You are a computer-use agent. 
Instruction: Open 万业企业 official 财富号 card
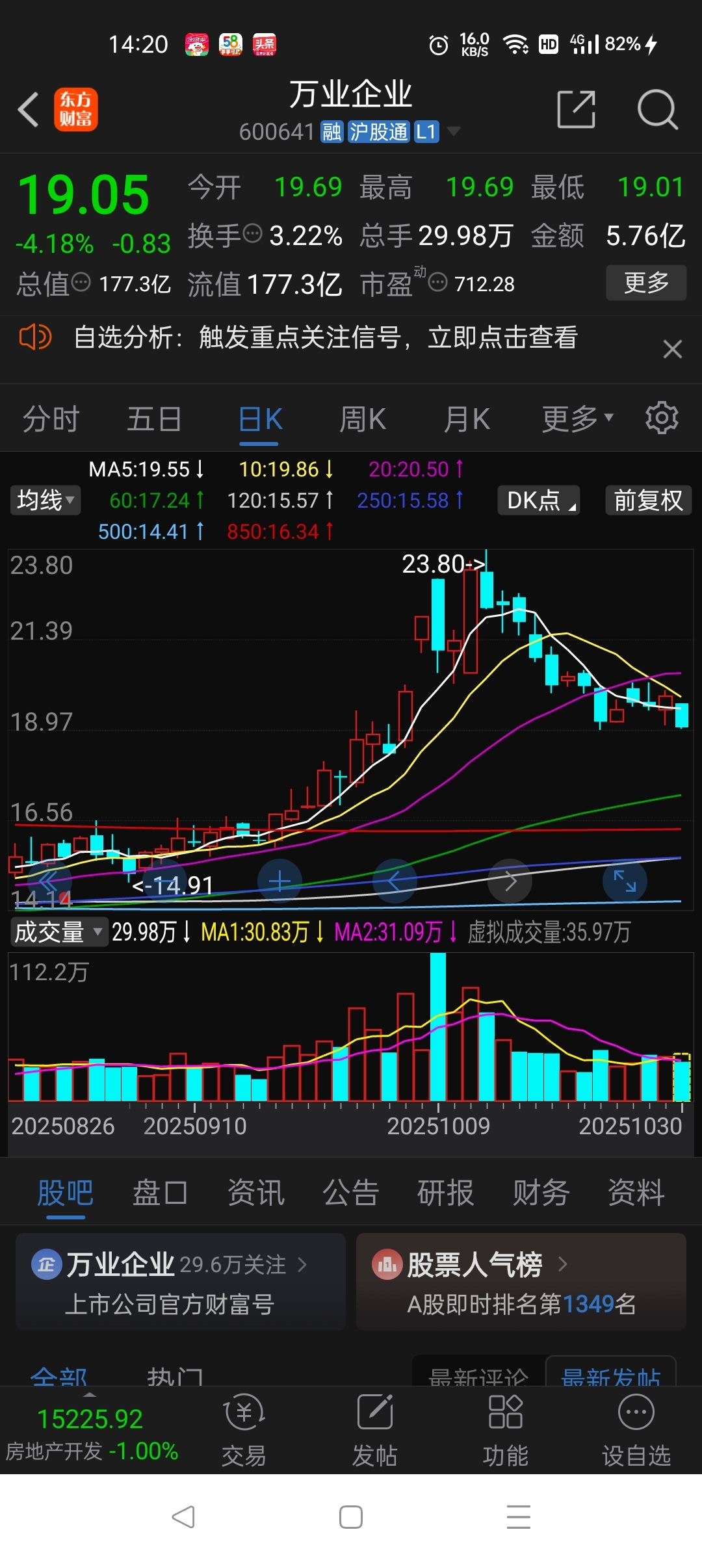[x=181, y=1282]
